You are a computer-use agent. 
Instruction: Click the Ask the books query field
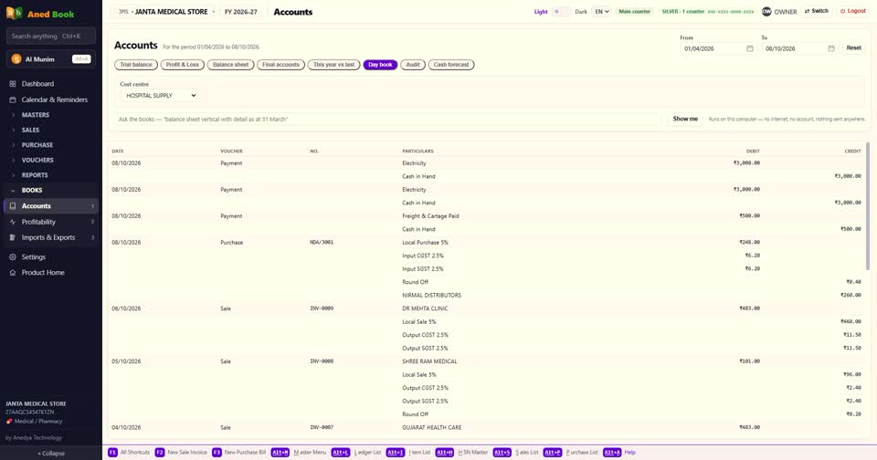[x=387, y=119]
